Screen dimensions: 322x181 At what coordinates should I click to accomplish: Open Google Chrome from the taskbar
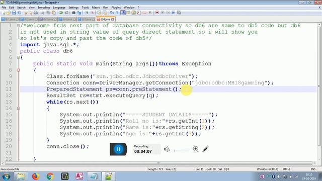[x=50, y=176]
